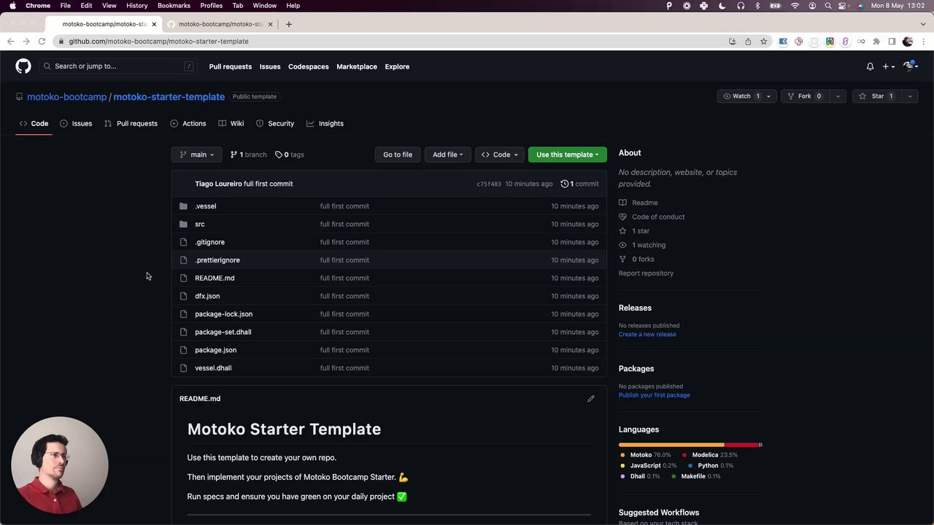Click the browser address bar
Viewport: 934px width, 525px height.
click(394, 42)
